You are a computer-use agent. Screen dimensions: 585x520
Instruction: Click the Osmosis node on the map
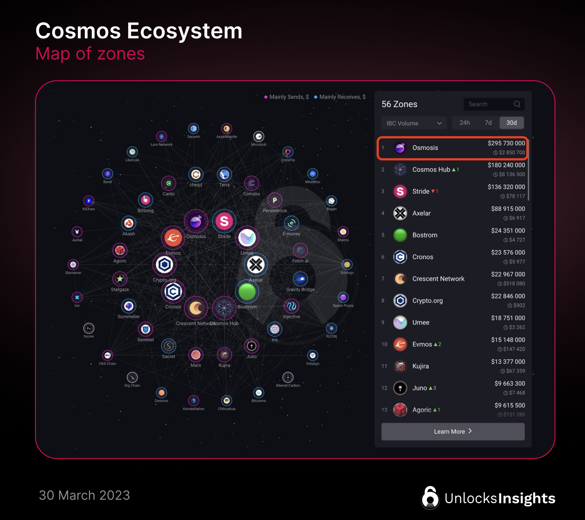pyautogui.click(x=196, y=221)
